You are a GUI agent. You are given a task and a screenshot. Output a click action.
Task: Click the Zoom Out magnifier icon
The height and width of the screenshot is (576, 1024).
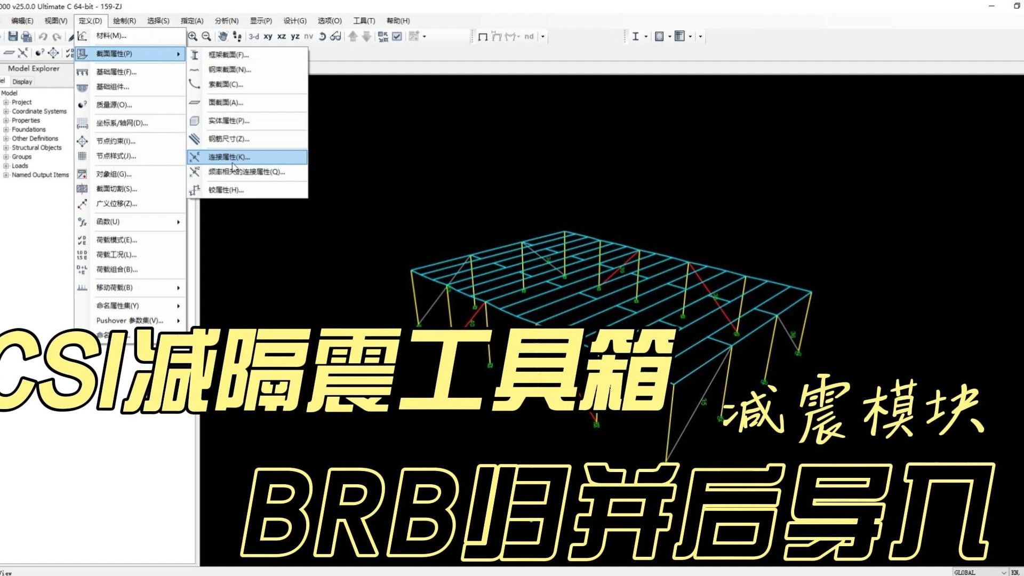[x=206, y=36]
